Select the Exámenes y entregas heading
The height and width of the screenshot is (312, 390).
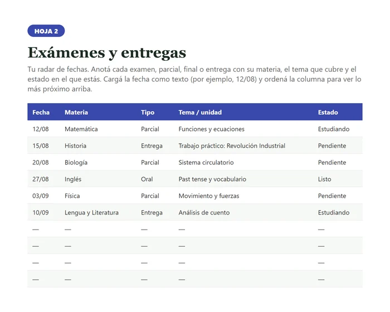[x=107, y=52]
